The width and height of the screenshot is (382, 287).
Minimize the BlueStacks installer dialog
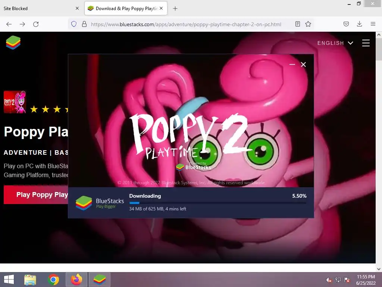tap(292, 64)
